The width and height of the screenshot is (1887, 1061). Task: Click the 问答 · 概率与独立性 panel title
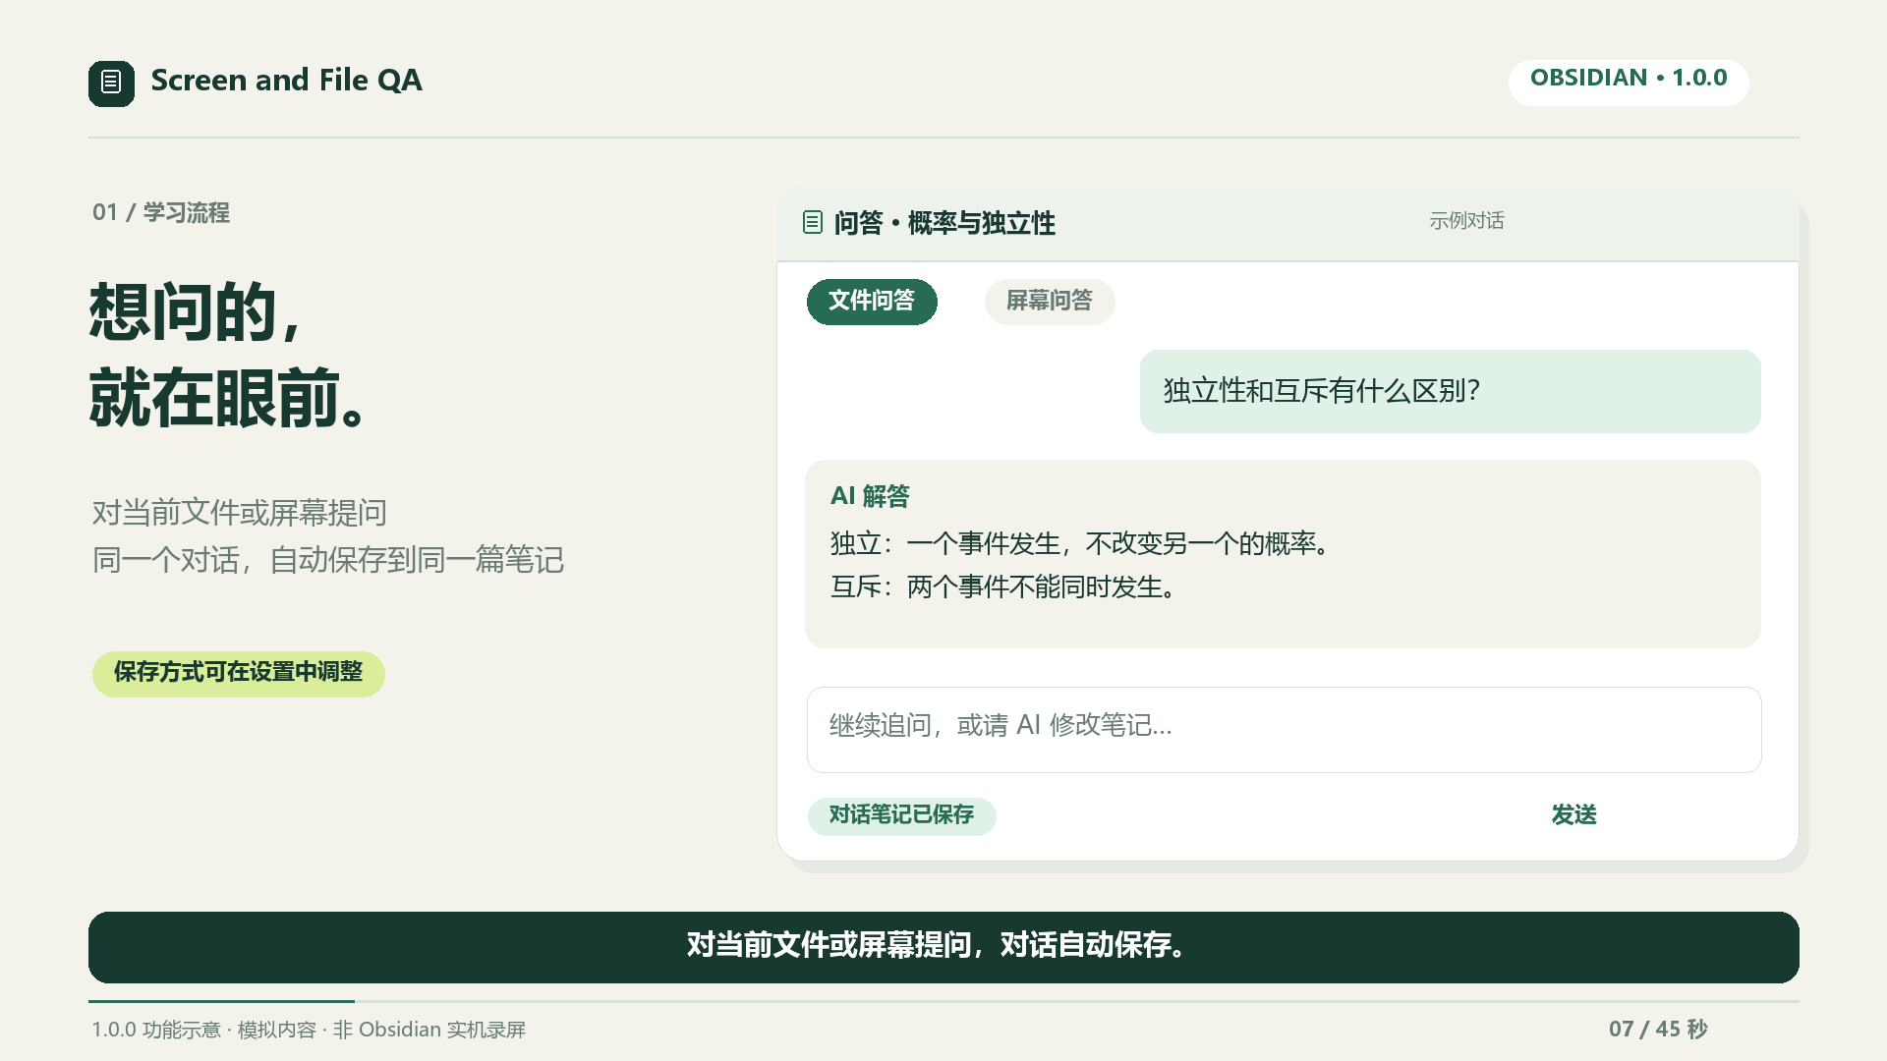[x=943, y=223]
